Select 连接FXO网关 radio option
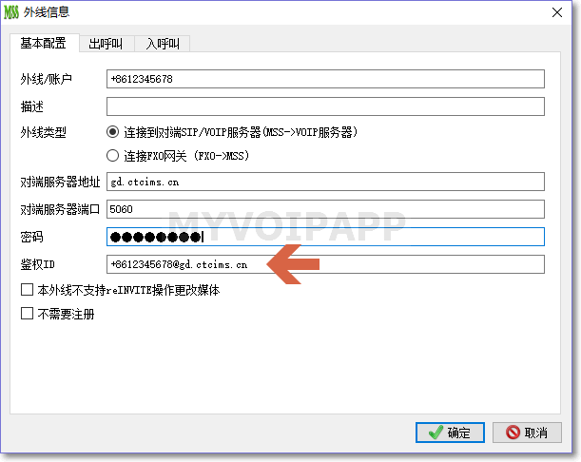 pyautogui.click(x=113, y=156)
